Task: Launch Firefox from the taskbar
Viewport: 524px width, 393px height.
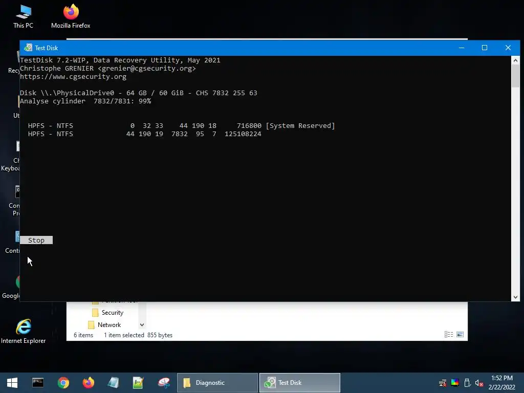Action: [x=88, y=383]
